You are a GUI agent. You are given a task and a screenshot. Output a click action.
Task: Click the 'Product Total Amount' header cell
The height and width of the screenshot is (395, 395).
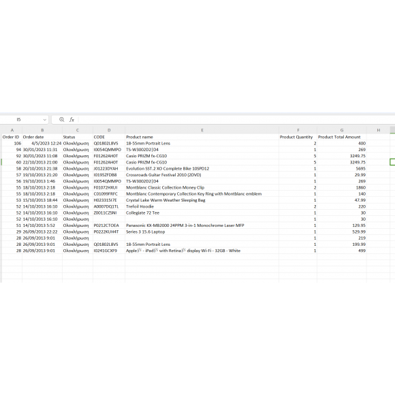[x=342, y=137]
